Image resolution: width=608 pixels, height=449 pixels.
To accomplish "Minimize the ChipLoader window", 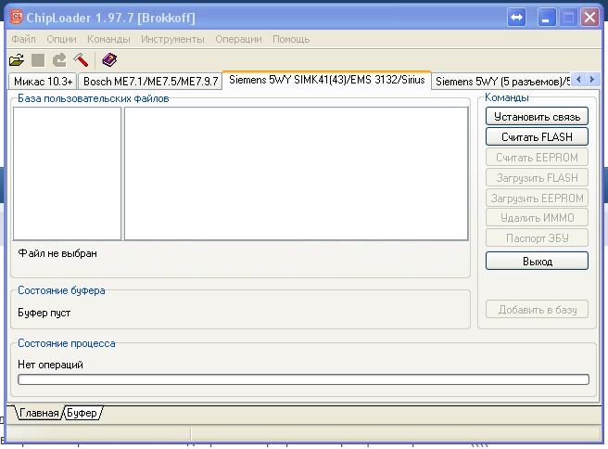I will pos(546,18).
